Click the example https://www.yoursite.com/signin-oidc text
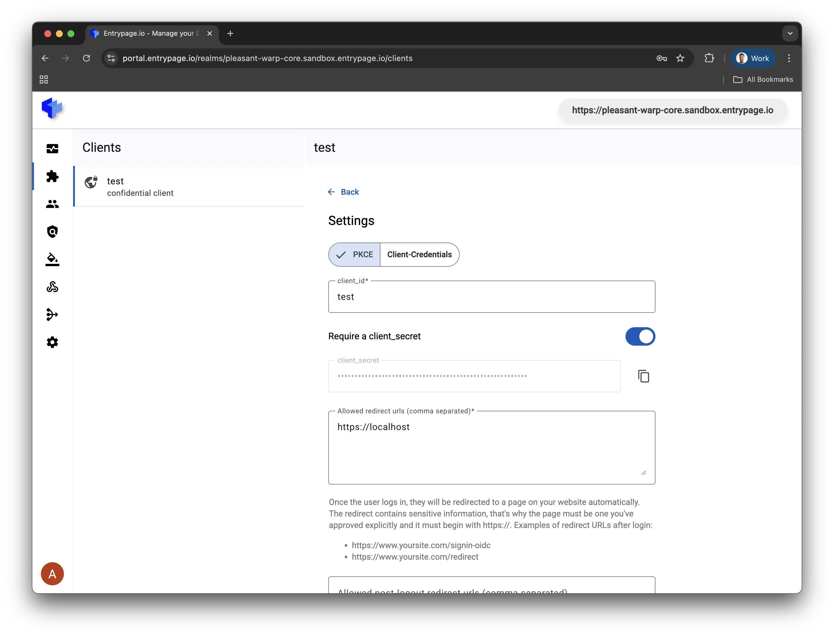The width and height of the screenshot is (834, 636). click(421, 546)
